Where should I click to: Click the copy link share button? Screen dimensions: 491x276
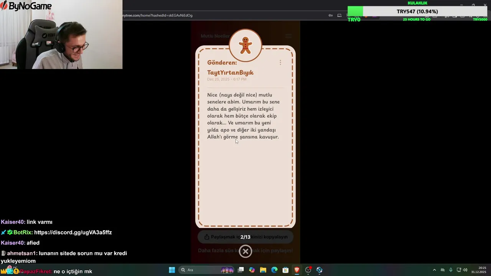pyautogui.click(x=245, y=237)
